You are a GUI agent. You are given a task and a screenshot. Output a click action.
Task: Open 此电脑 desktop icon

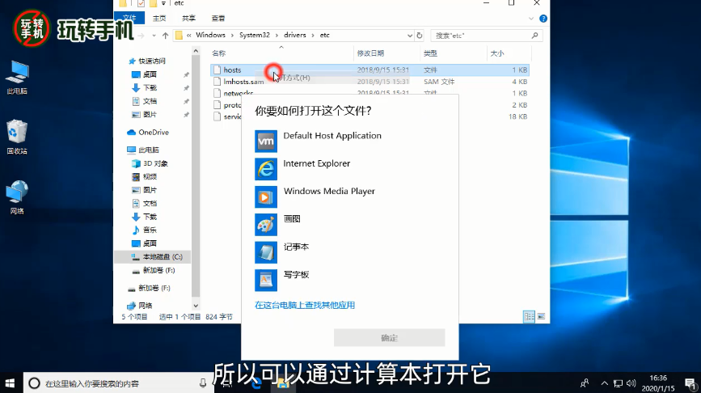[x=17, y=78]
